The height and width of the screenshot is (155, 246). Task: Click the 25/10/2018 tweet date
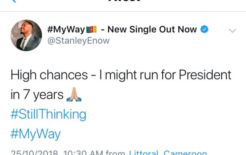(x=33, y=153)
